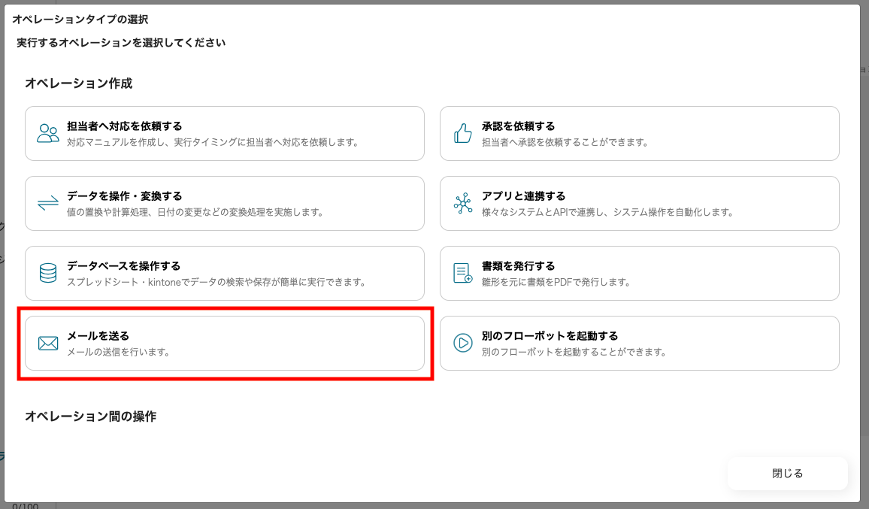Click the network node app integration icon
The image size is (869, 509).
(462, 204)
